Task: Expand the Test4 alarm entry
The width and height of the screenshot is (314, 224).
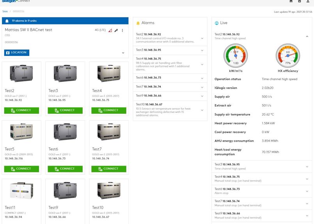Action: click(x=202, y=65)
